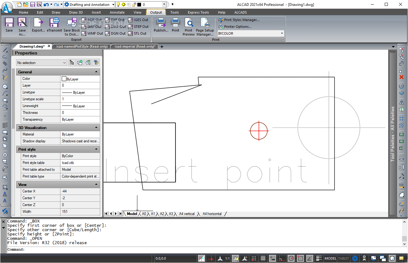408x263 pixels.
Task: Select DGN Out export
Action: click(115, 33)
